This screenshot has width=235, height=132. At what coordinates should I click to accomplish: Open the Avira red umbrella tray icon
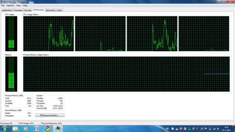181,129
